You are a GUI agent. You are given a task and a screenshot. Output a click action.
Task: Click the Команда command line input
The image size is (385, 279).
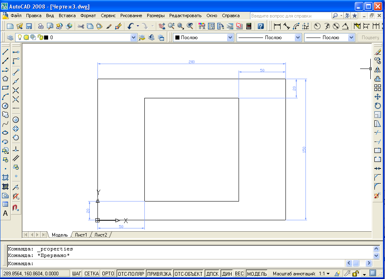click(176, 263)
